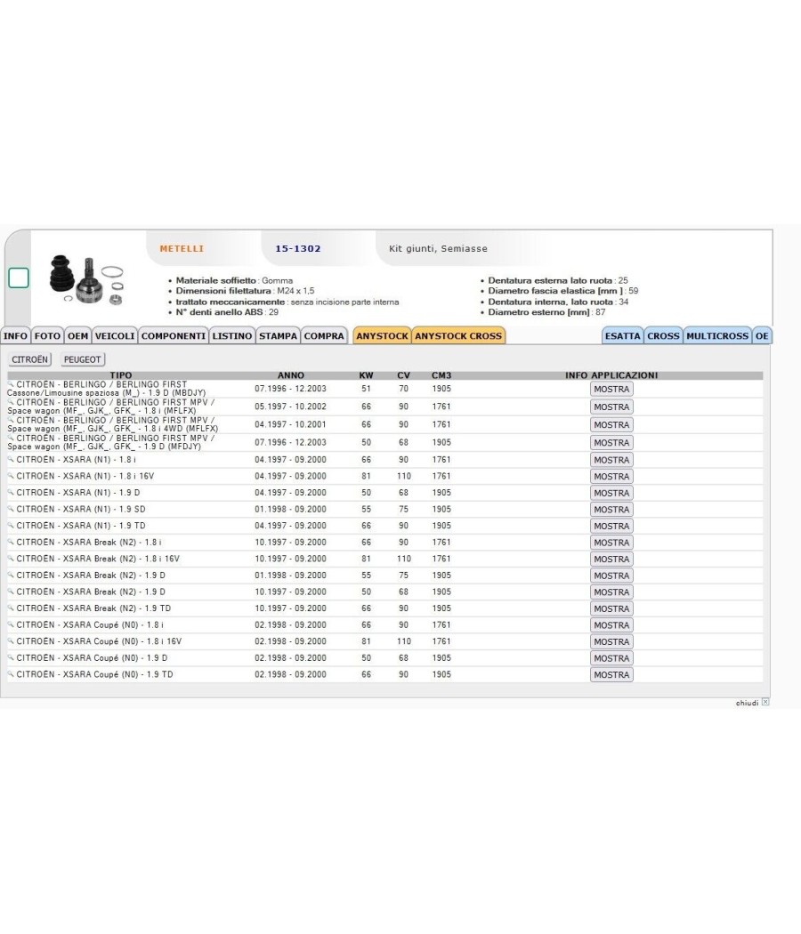Open the VEICOLI tab
Screen dimensions: 801x934
[115, 336]
